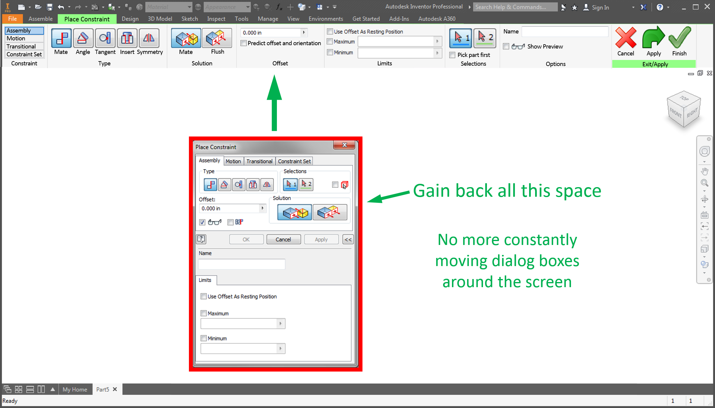Choose the Flush solution icon

pos(217,38)
